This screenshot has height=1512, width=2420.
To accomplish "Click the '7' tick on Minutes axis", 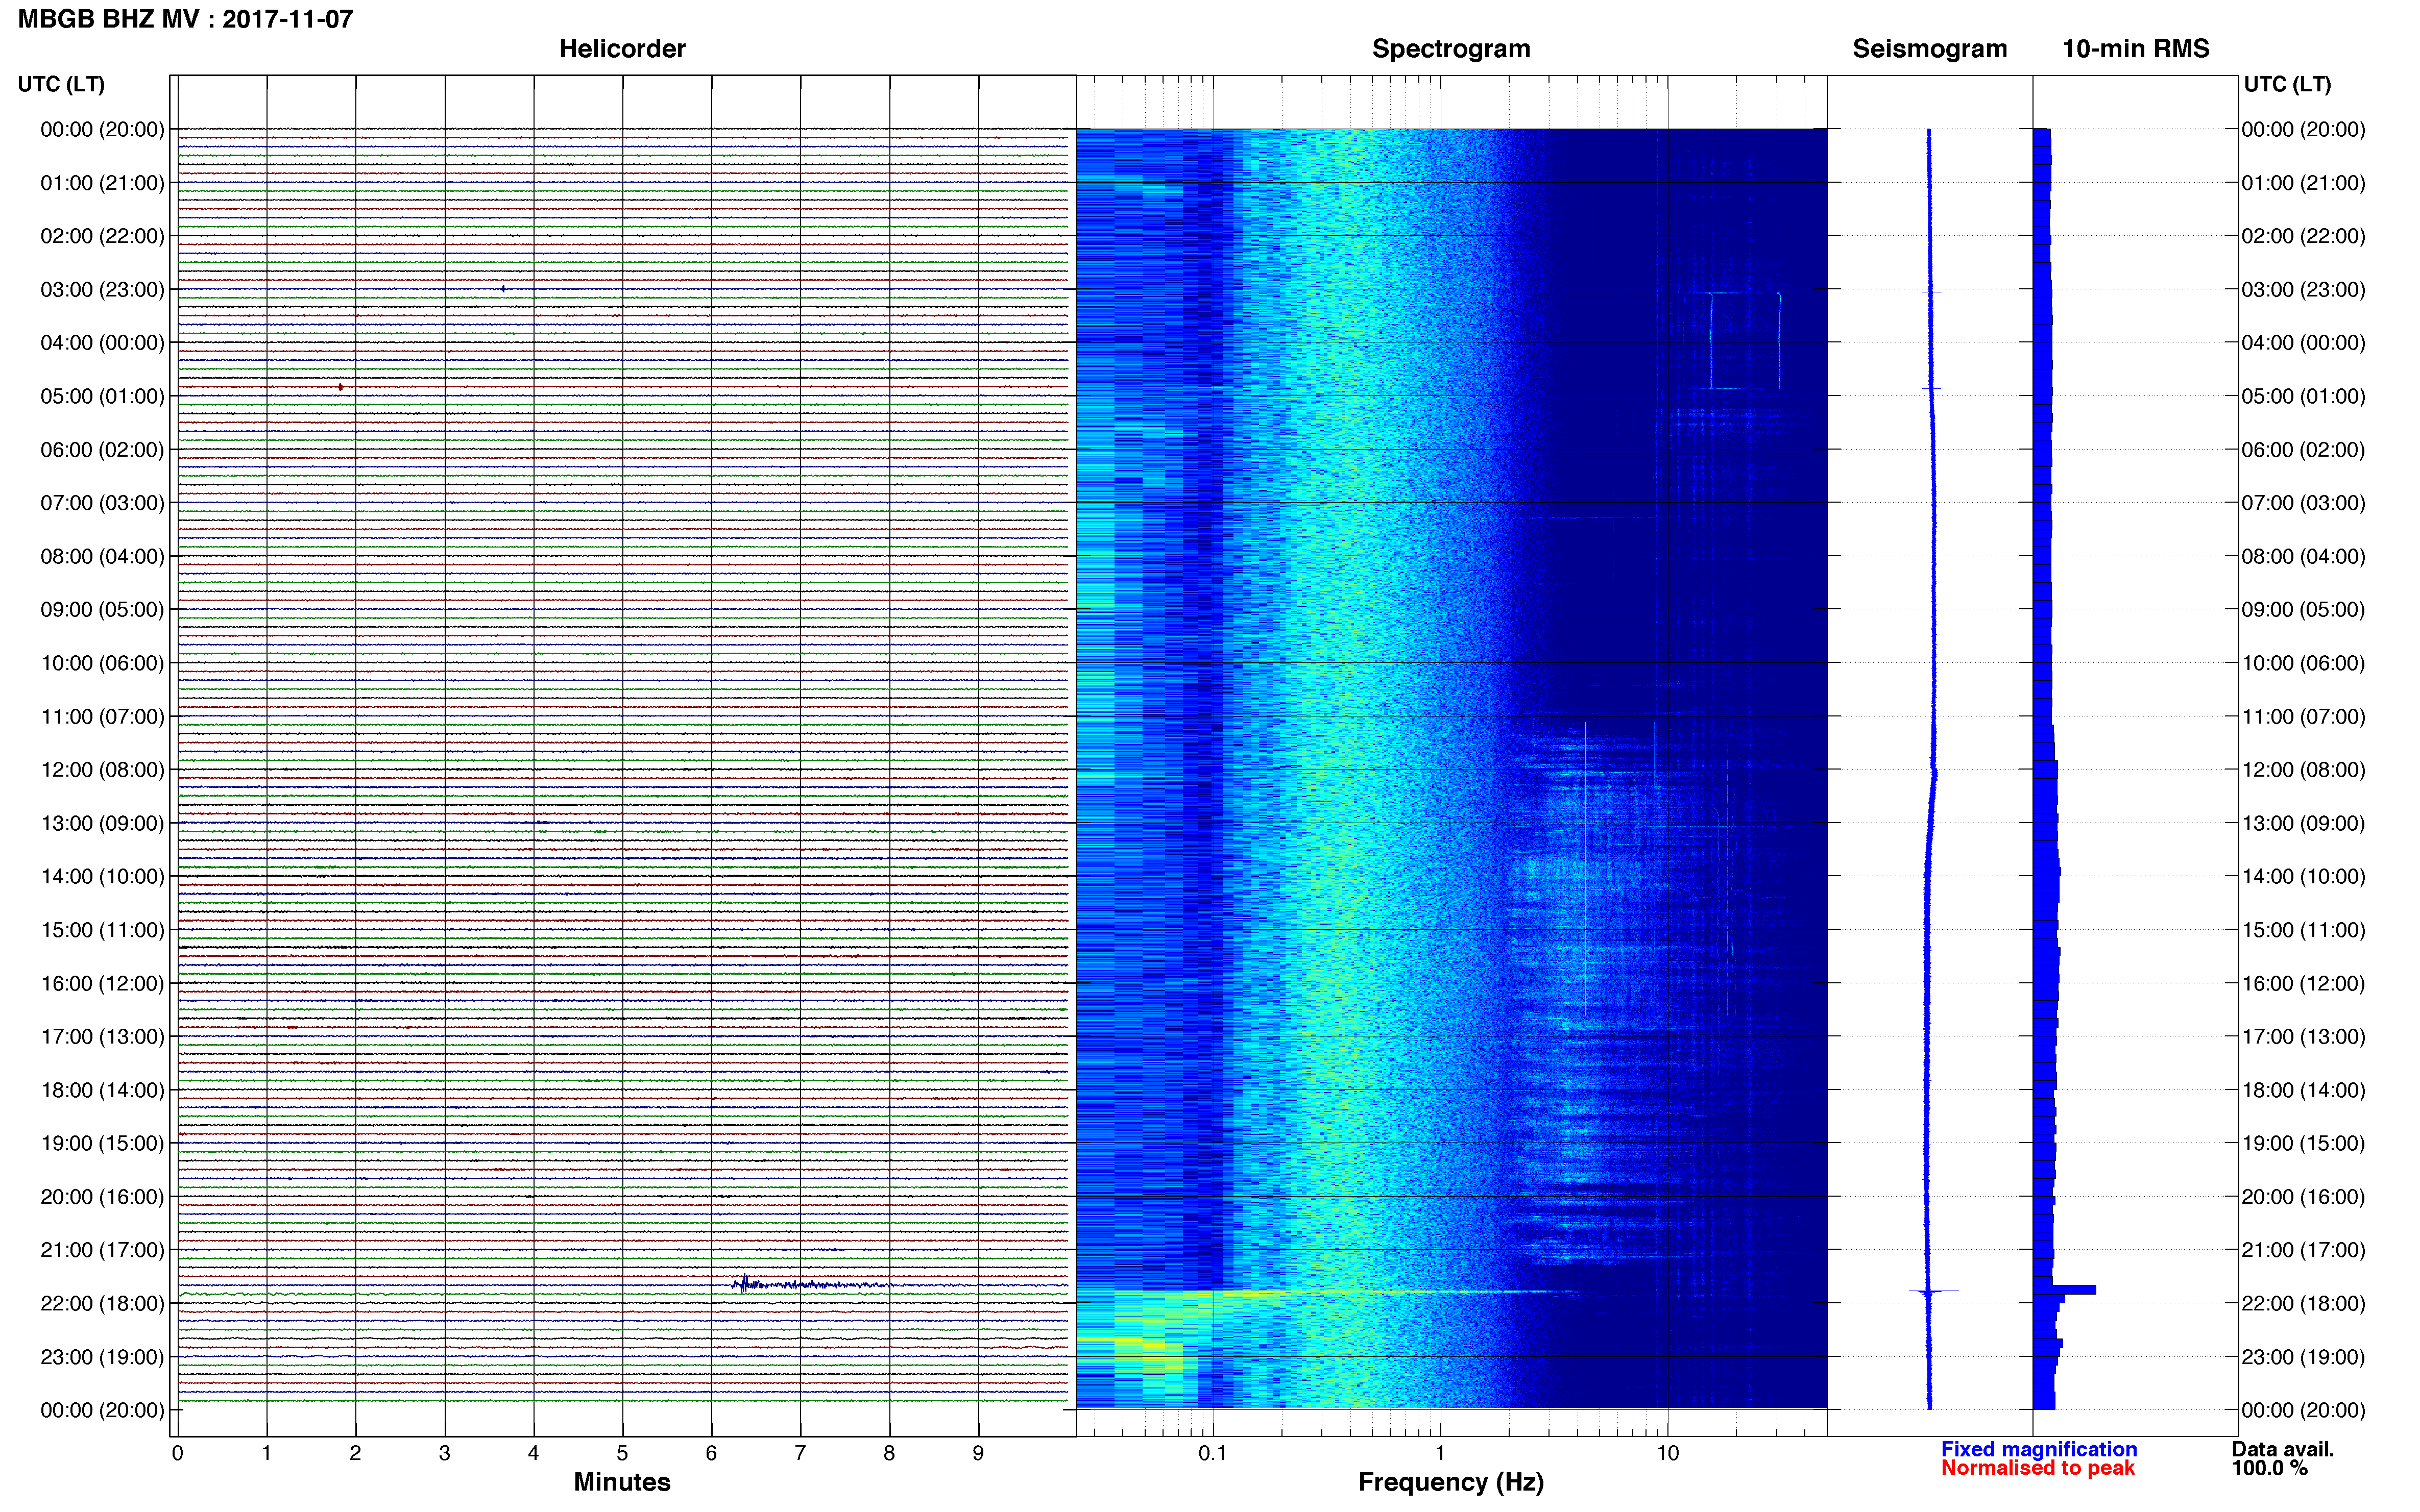I will click(801, 1453).
